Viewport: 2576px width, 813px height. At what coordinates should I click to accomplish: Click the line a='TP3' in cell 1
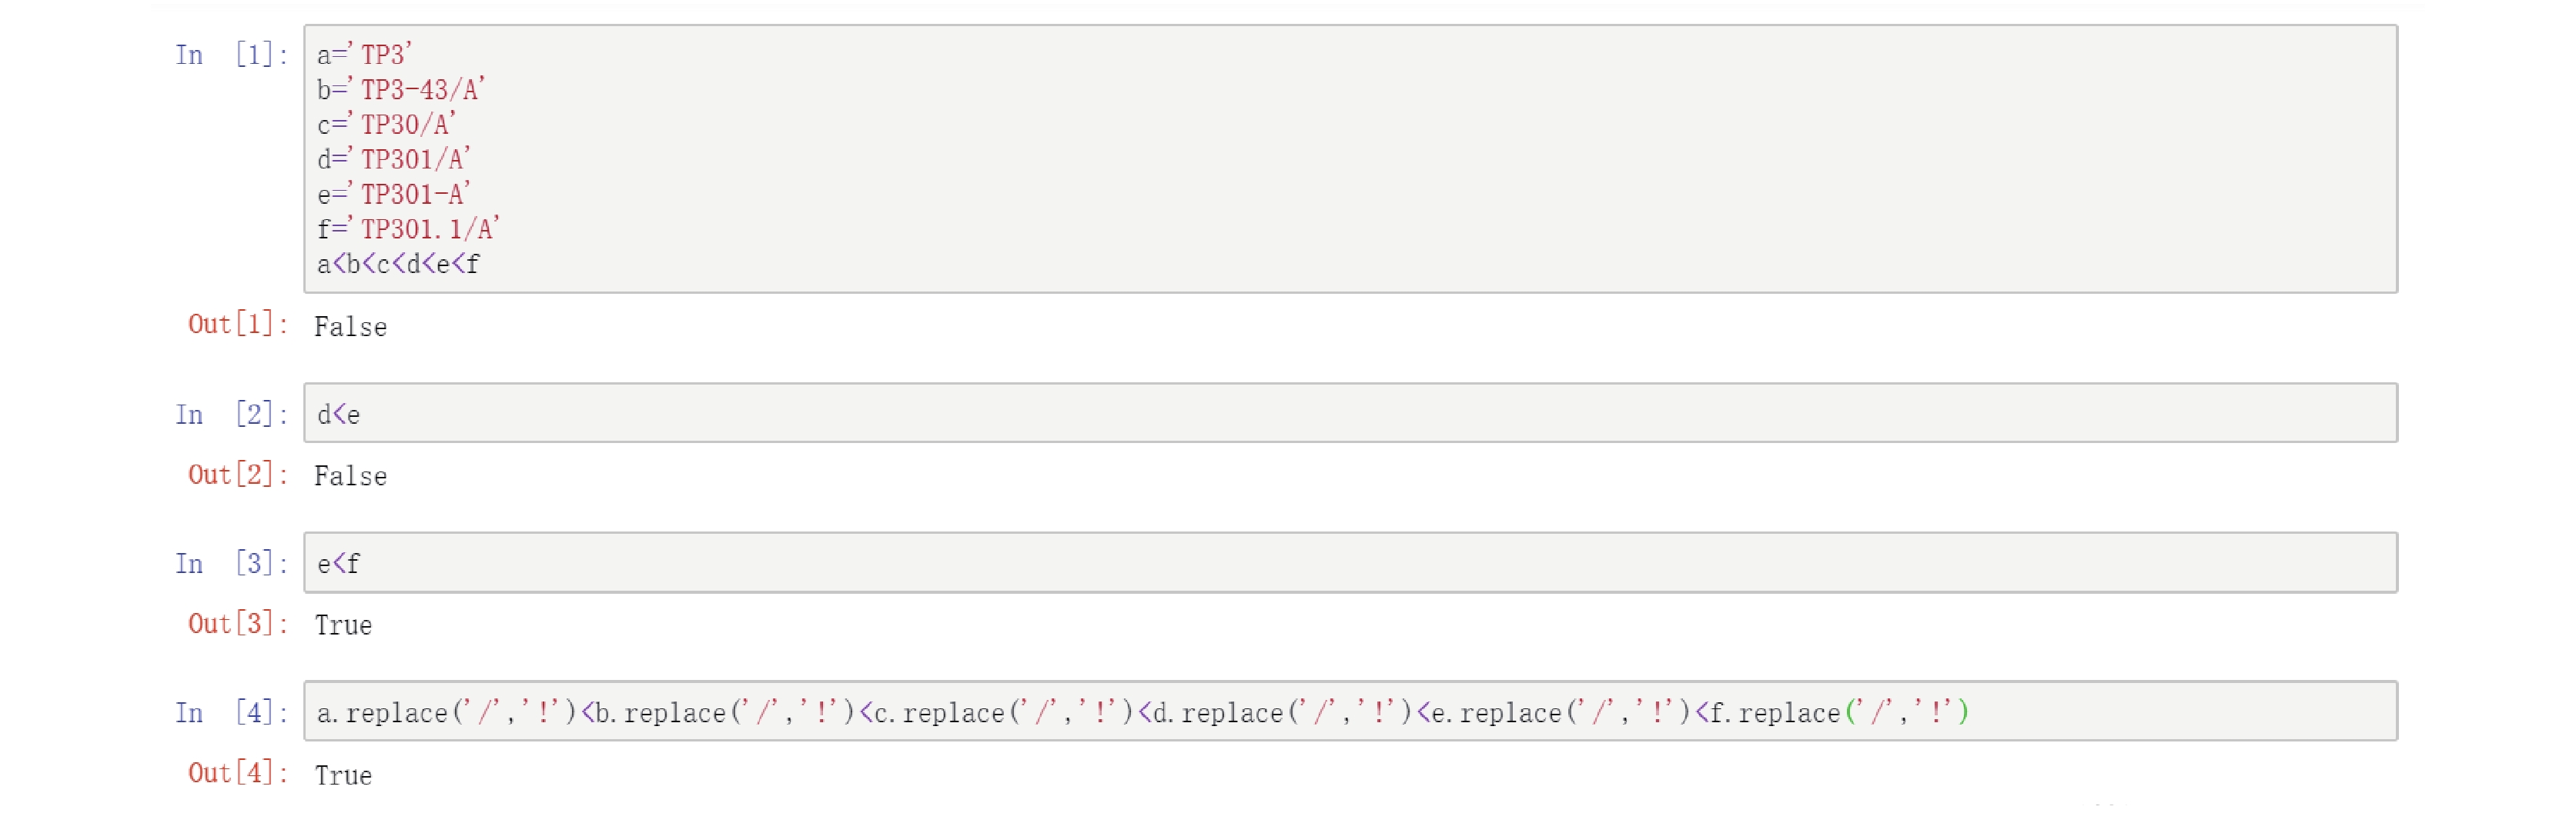coord(365,55)
